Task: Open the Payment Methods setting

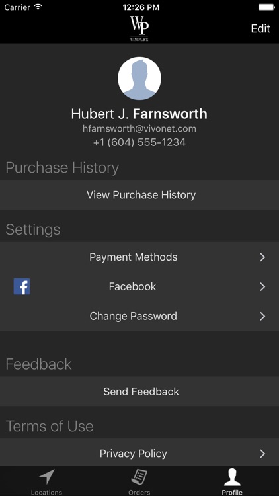Action: click(x=139, y=257)
